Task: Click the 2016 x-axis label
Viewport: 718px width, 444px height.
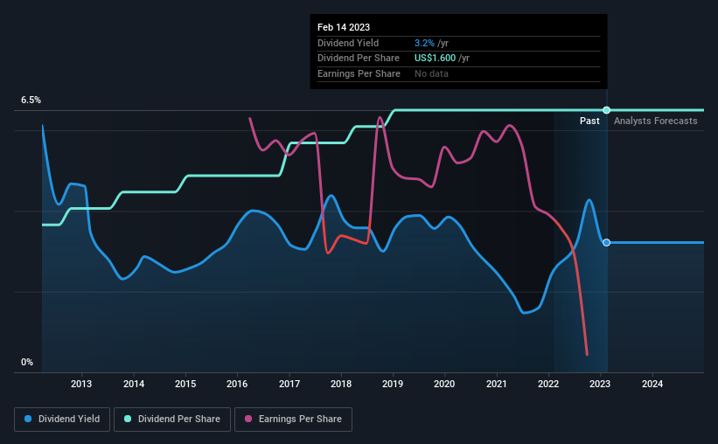Action: (x=237, y=384)
